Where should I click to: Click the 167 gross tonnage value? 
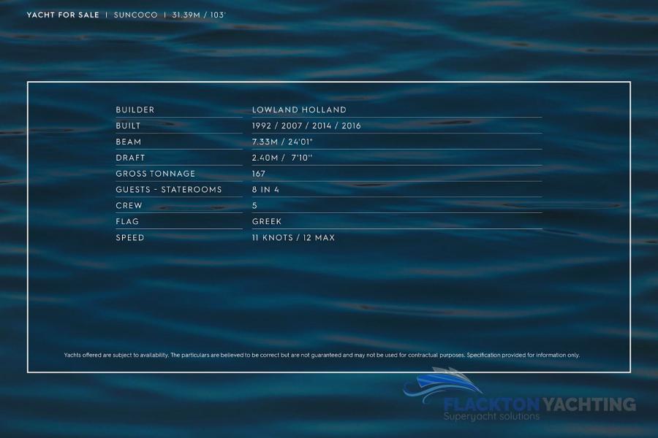pyautogui.click(x=259, y=174)
